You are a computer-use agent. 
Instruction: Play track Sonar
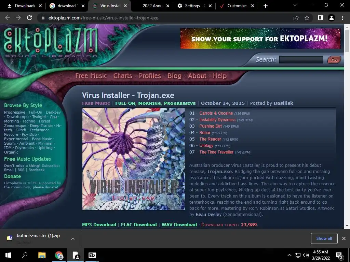[205, 133]
